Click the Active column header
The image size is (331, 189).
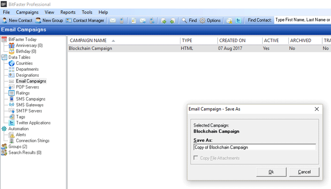(x=271, y=40)
